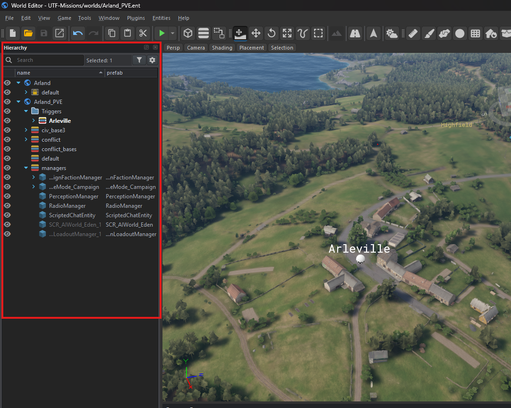Select the Rotate tool icon
Viewport: 511px width, 408px height.
click(272, 33)
